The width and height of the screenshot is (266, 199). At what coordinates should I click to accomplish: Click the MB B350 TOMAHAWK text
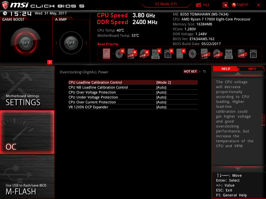tap(201, 15)
